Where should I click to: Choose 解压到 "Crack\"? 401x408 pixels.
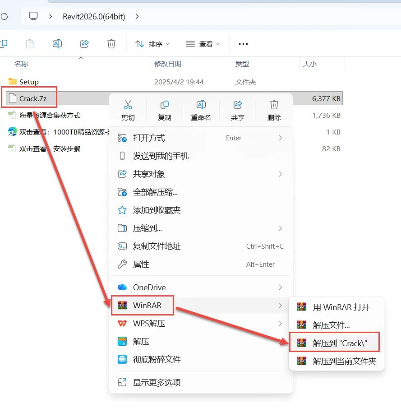tap(334, 343)
